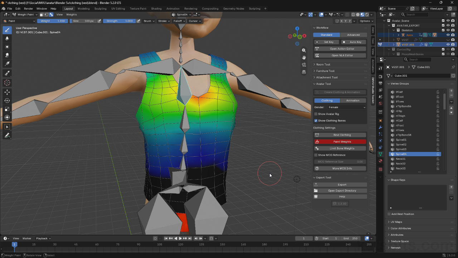Select the Draw brush tool
The height and width of the screenshot is (258, 458).
point(7,30)
